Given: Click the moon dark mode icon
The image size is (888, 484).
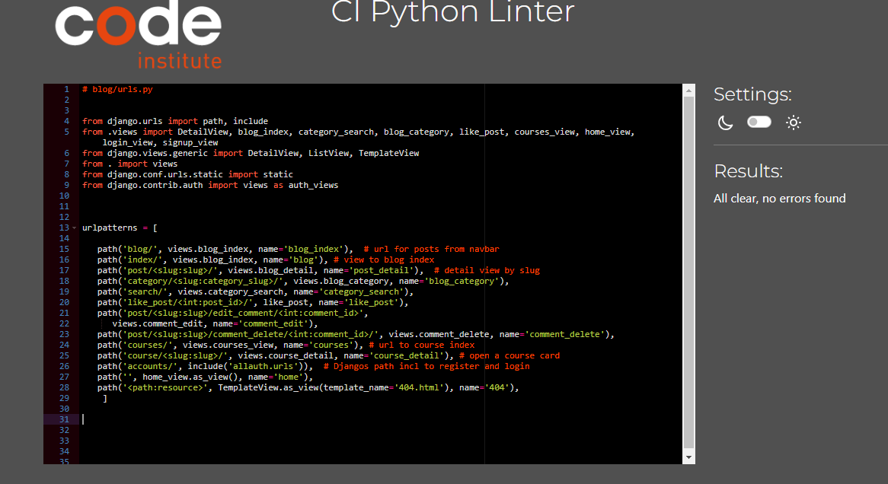Looking at the screenshot, I should [725, 123].
